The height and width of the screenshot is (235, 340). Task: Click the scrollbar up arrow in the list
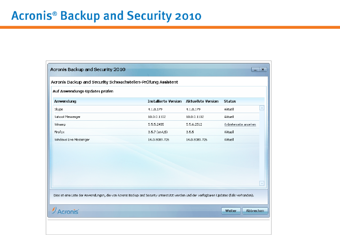tap(262, 108)
